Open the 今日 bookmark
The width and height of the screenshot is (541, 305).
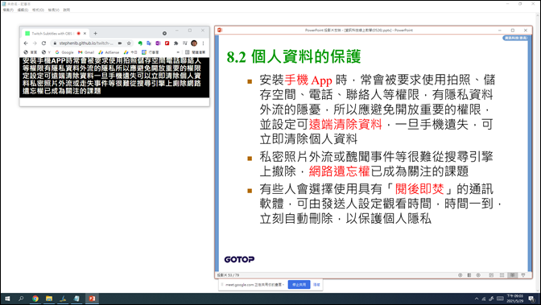(x=130, y=52)
